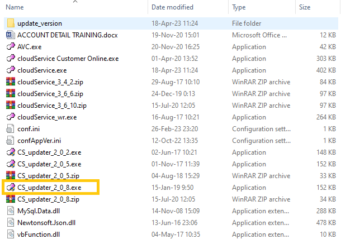Select the CS_updater_2_0_8.zip archive icon
Viewport: 355px width, 244px height.
[x=10, y=199]
